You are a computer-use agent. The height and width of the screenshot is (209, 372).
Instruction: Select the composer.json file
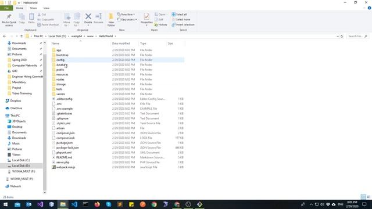(66, 133)
